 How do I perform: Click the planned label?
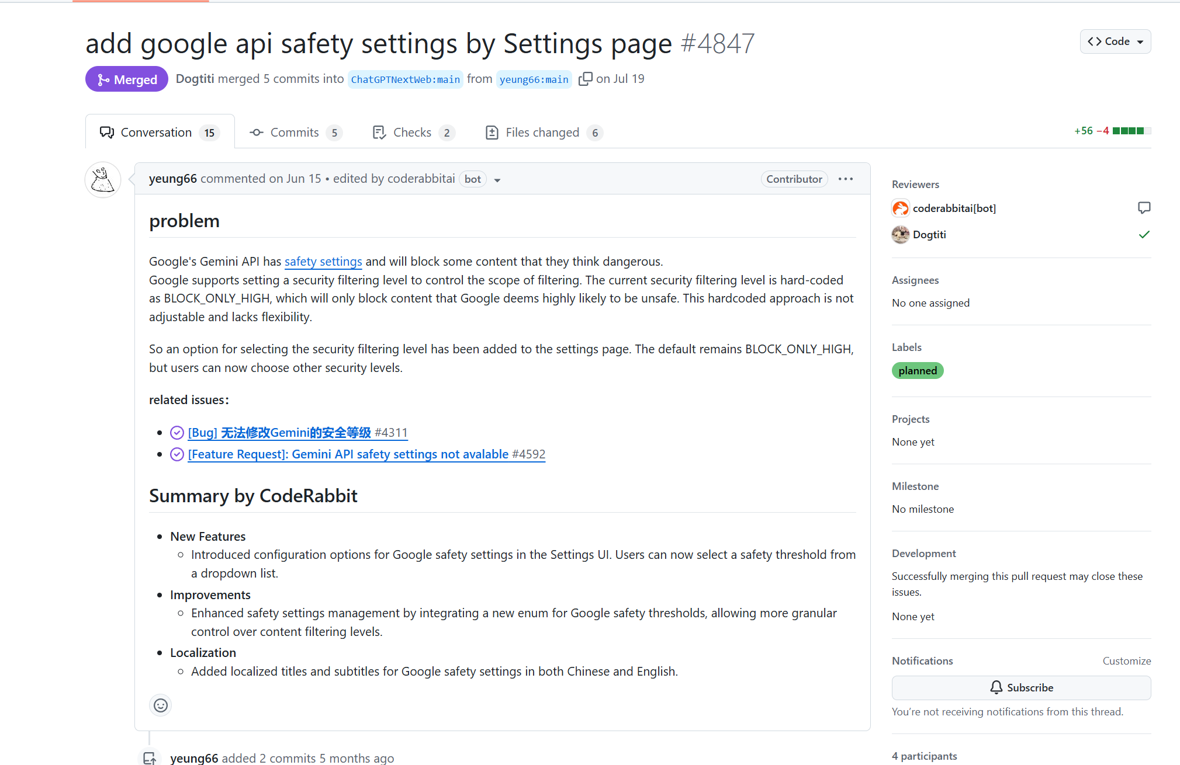[917, 371]
